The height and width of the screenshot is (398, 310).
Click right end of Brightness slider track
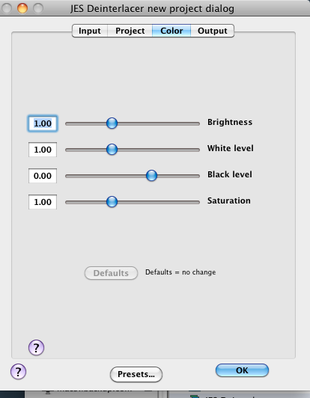point(198,123)
